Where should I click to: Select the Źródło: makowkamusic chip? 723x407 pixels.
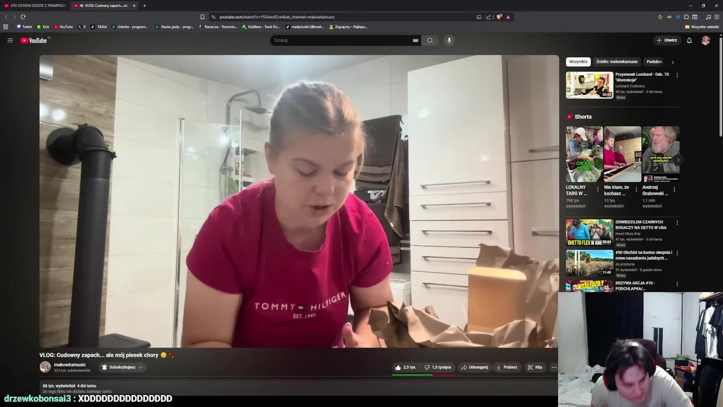pos(617,62)
